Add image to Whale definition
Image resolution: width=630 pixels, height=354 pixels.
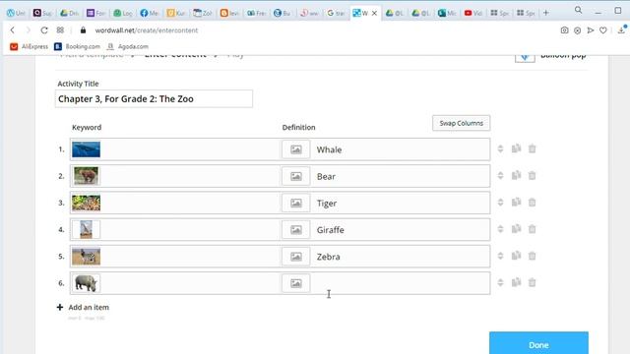pyautogui.click(x=295, y=149)
